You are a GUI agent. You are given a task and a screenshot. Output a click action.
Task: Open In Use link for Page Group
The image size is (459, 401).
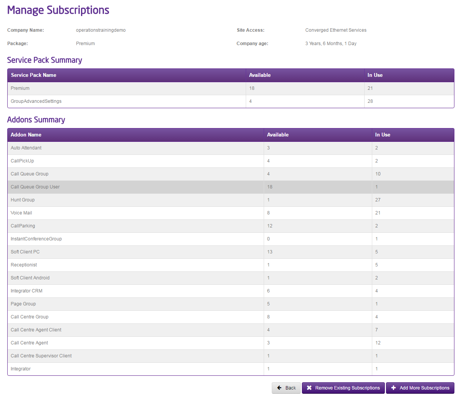pos(376,304)
